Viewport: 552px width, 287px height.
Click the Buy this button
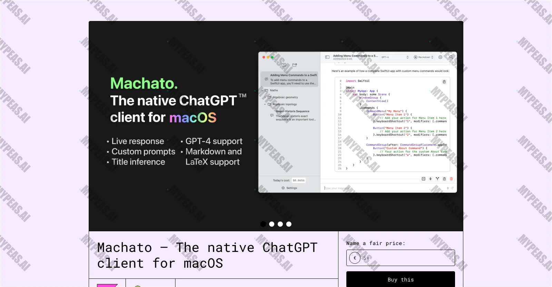[x=401, y=279]
